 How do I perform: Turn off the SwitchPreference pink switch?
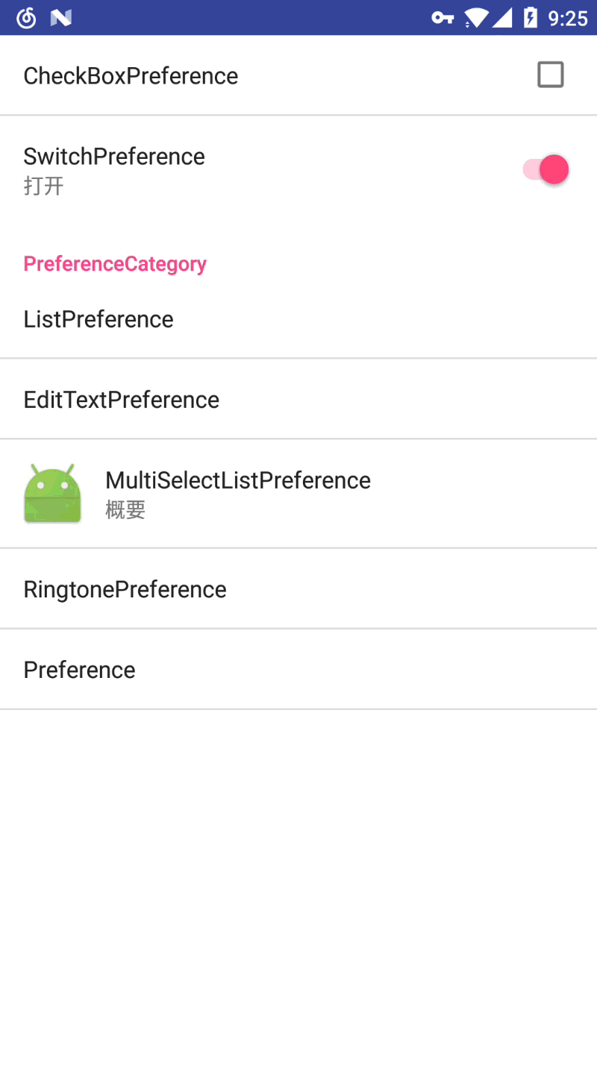point(546,169)
